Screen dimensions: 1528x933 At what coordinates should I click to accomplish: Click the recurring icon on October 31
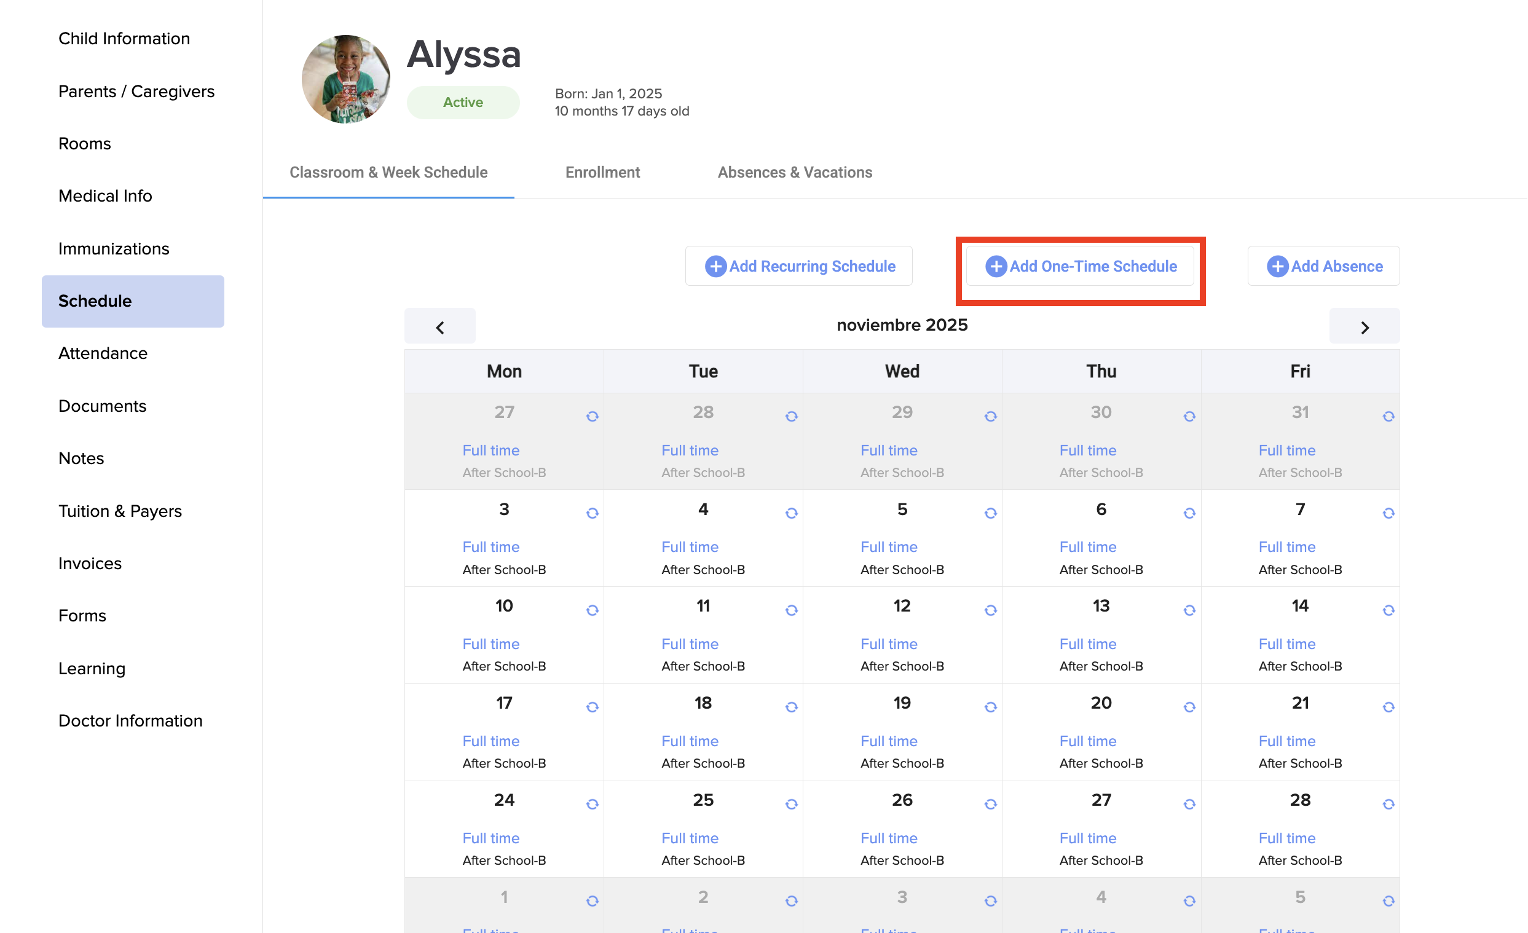pos(1388,417)
